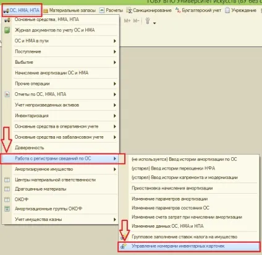Select Изменение счета затрат при начислении амортизации
The height and width of the screenshot is (255, 262).
tap(187, 217)
